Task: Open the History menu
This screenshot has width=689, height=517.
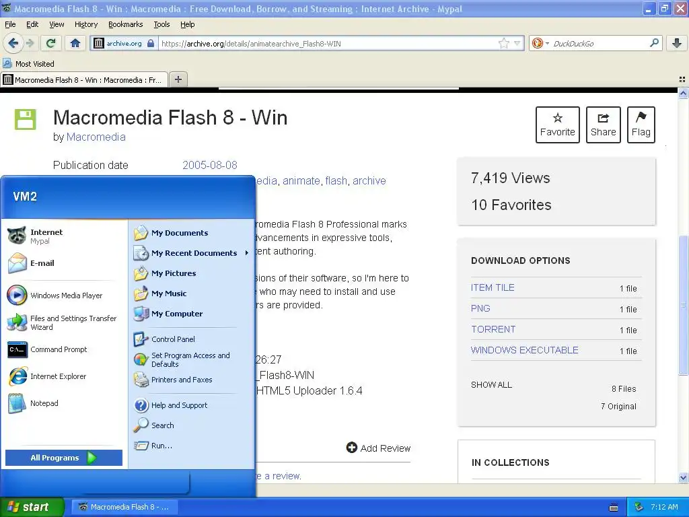Action: 85,24
